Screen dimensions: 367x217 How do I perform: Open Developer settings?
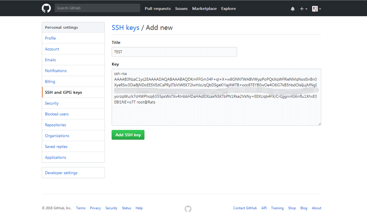73,173
